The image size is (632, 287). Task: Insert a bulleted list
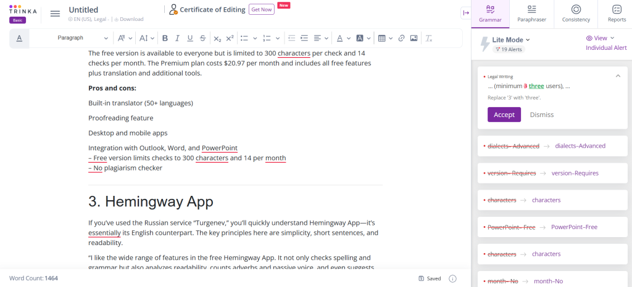tap(244, 38)
